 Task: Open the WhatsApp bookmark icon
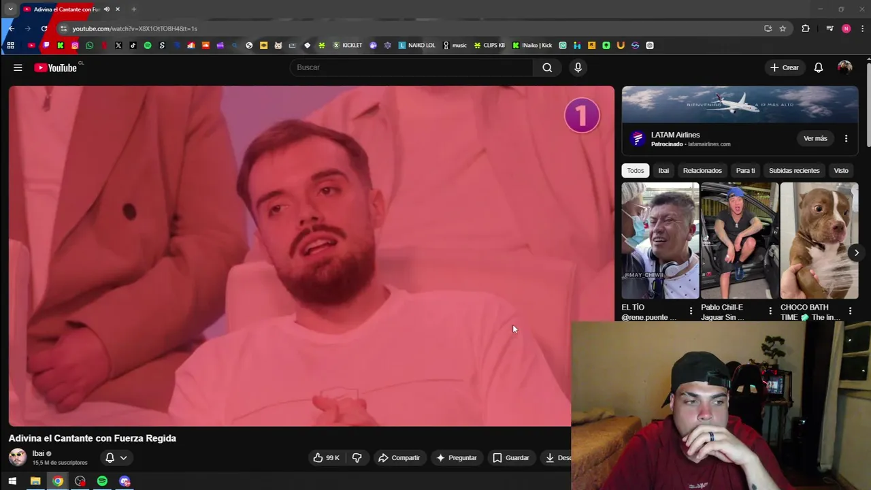pos(89,46)
